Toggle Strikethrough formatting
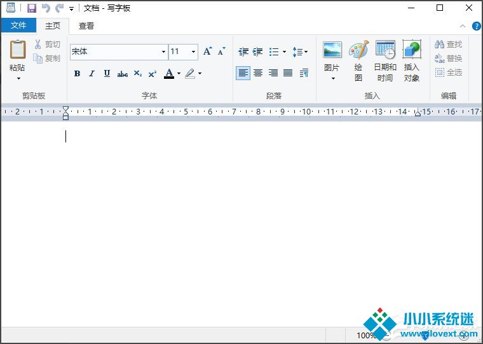The height and width of the screenshot is (344, 483). point(122,74)
